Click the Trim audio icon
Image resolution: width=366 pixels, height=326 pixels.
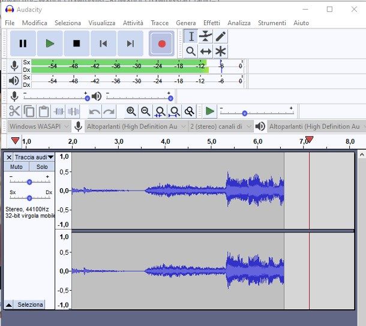point(59,111)
